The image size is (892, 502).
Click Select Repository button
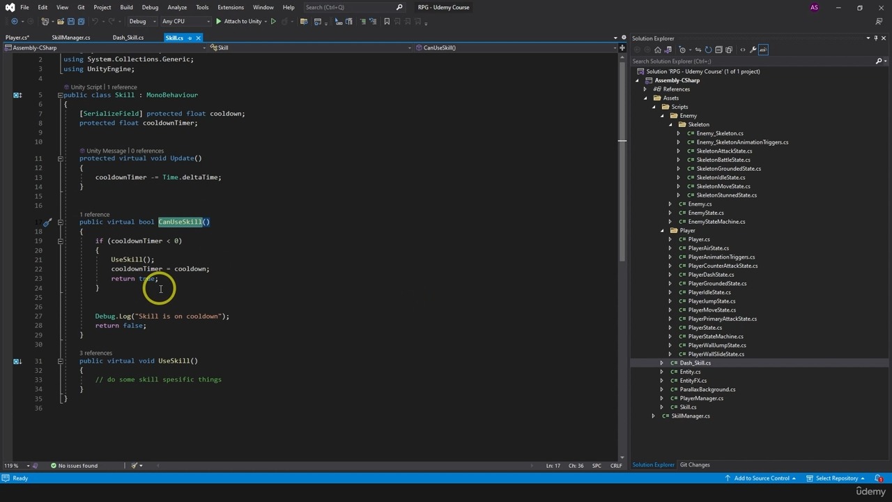(836, 478)
